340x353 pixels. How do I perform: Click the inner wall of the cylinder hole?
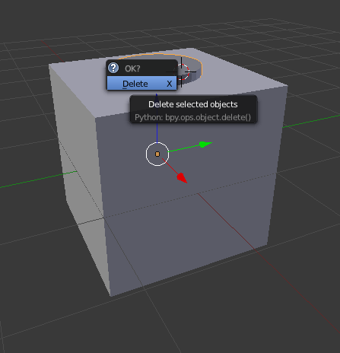point(195,68)
